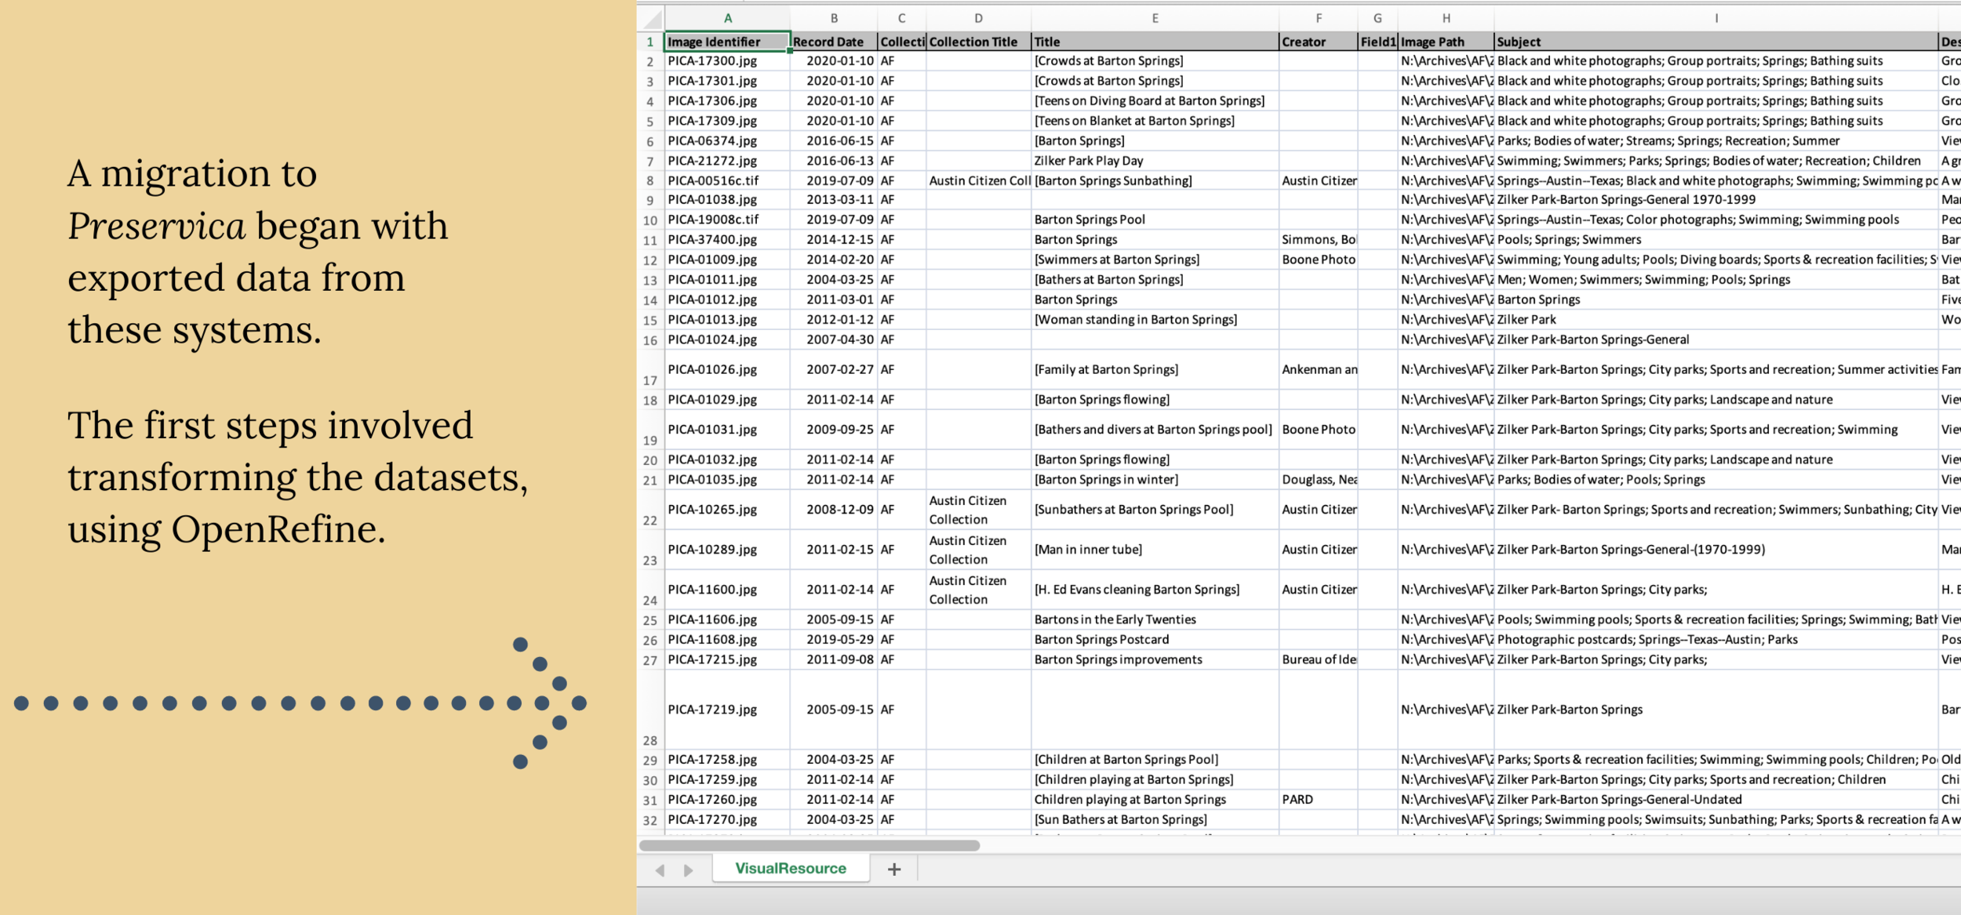This screenshot has height=915, width=1961.
Task: Click the 'Subject' header cell
Action: [x=1715, y=42]
